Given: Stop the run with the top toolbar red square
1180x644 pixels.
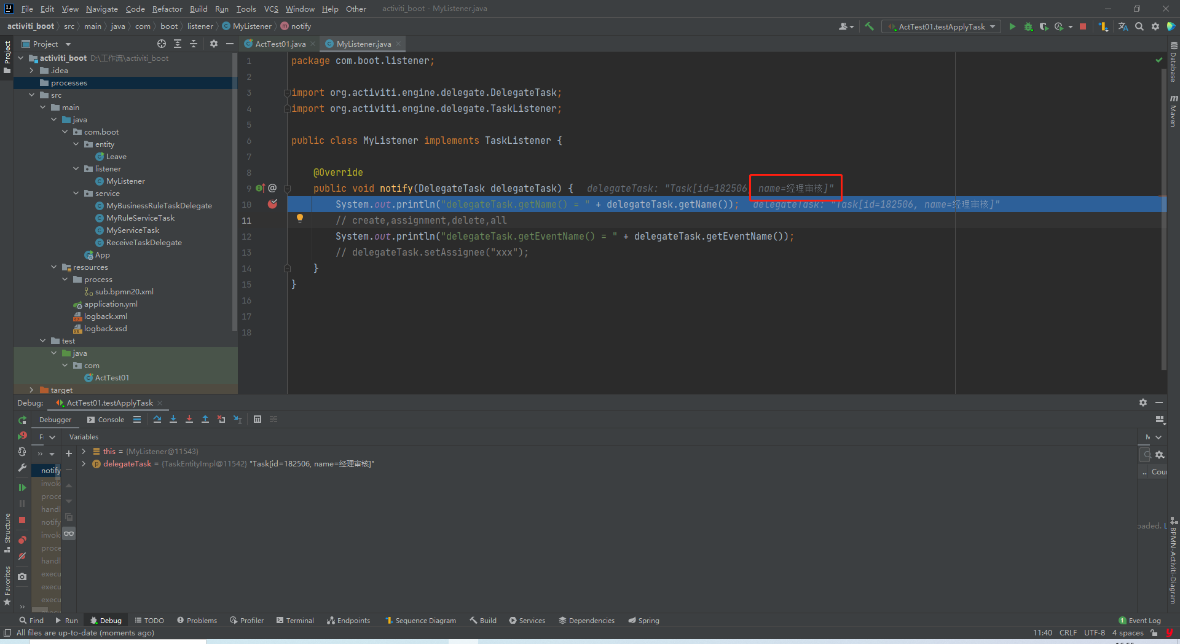Looking at the screenshot, I should [x=1083, y=26].
